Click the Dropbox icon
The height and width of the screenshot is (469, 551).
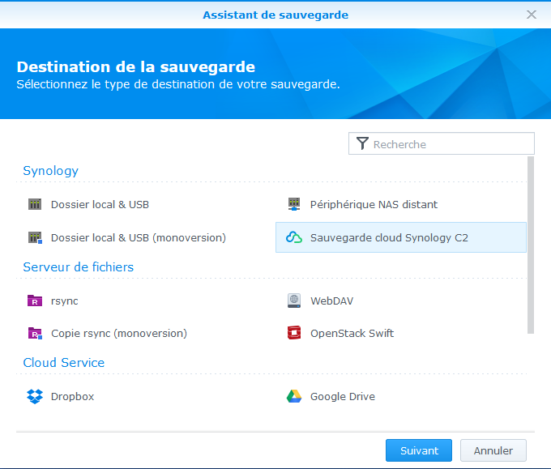(x=35, y=397)
